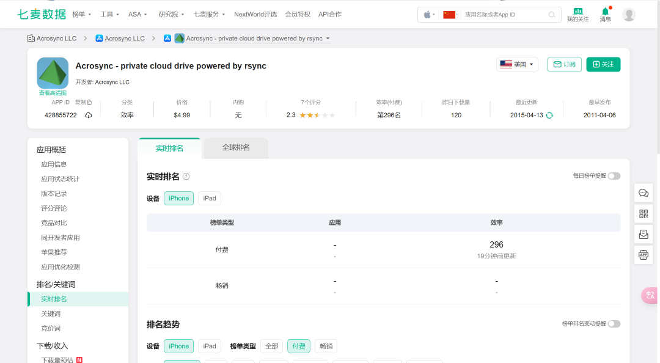Open the 榜单 nav dropdown
This screenshot has width=660, height=363.
[x=82, y=14]
